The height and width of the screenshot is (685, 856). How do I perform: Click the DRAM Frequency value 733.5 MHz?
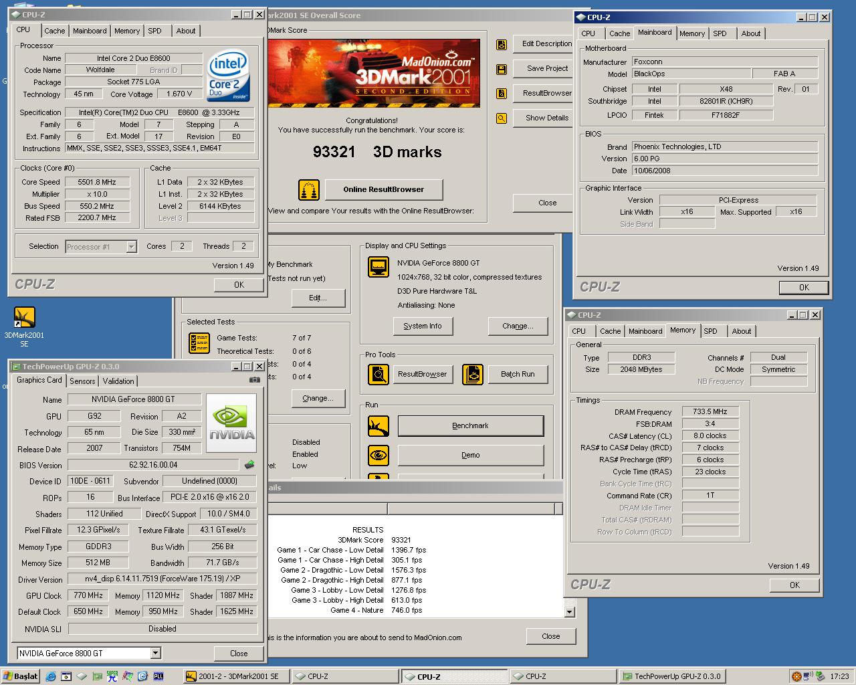click(710, 412)
